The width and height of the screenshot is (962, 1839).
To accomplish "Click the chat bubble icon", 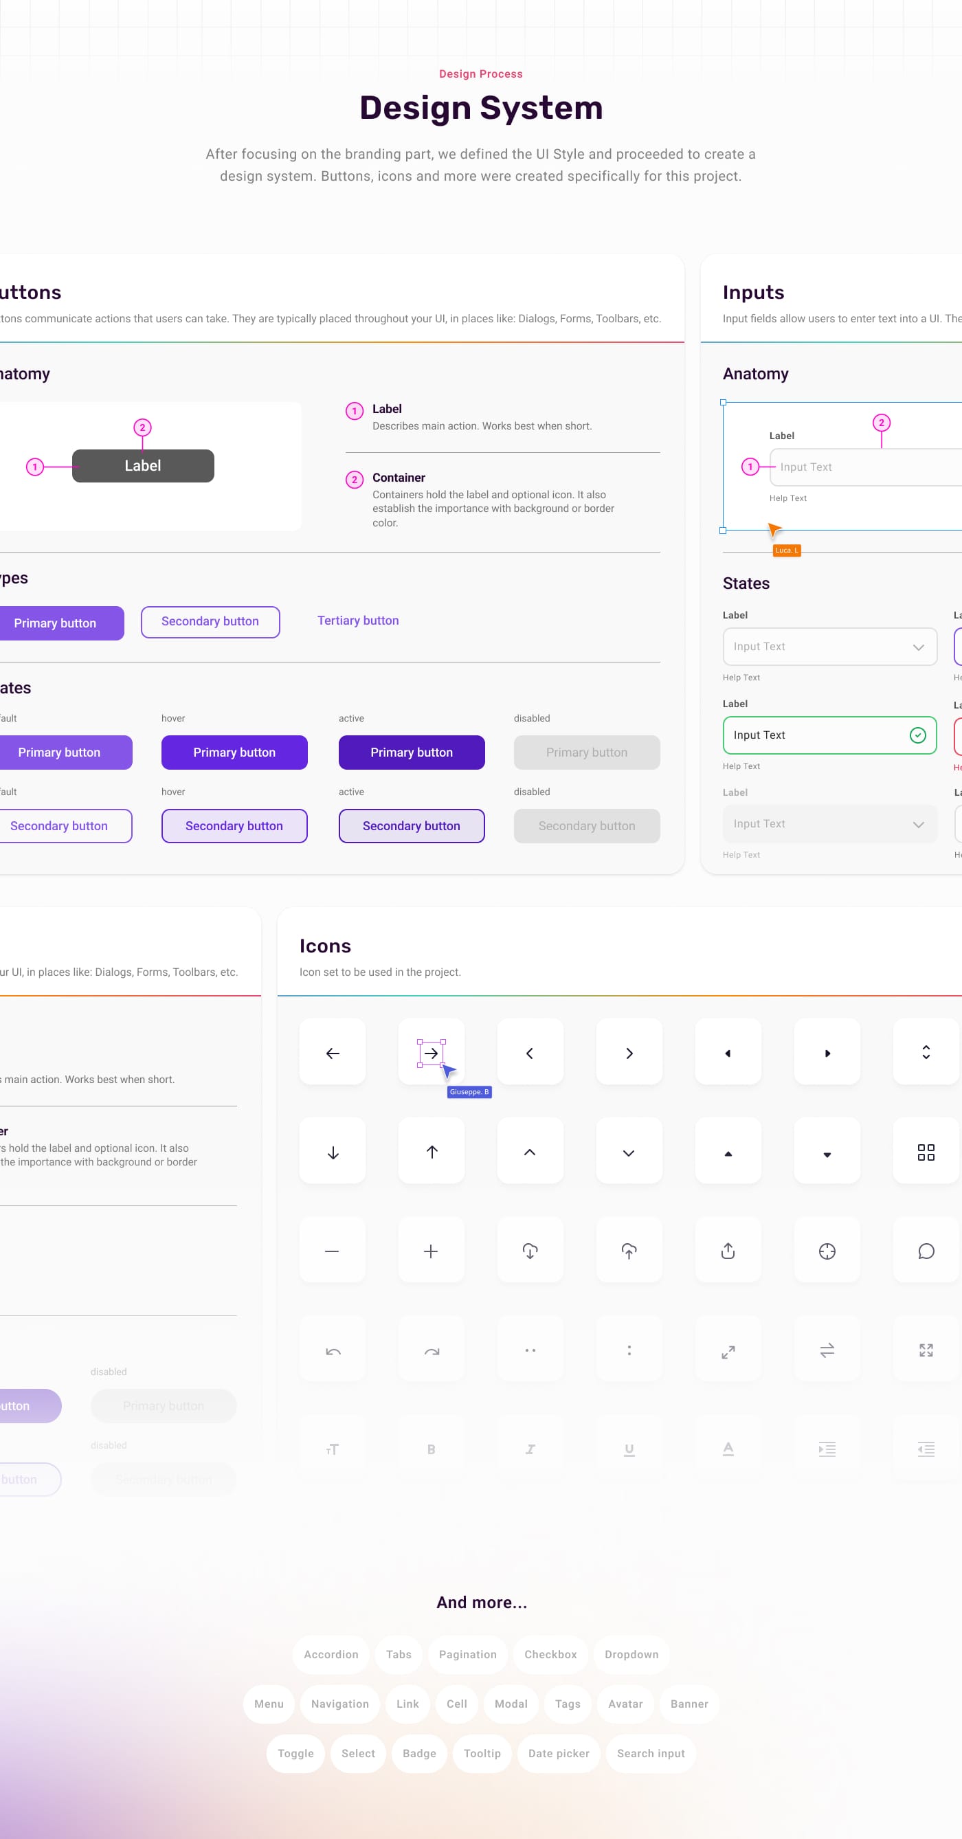I will coord(926,1251).
